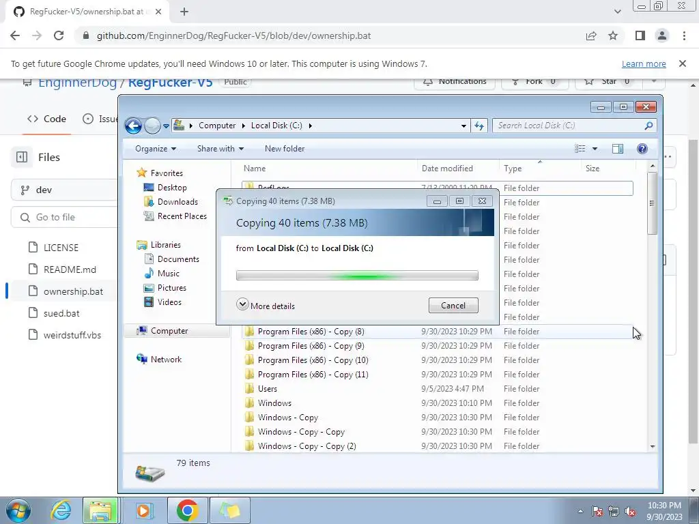
Task: Open README.md in the file tree
Action: point(70,270)
